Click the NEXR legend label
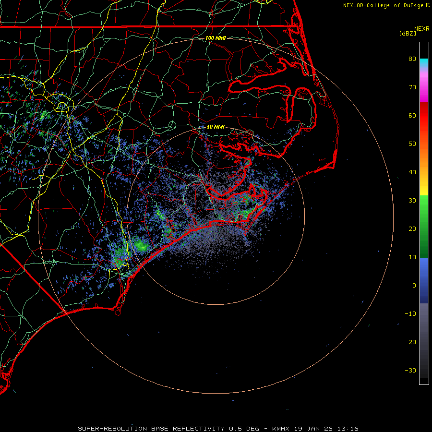Viewport: 432px width, 432px height. (x=422, y=29)
